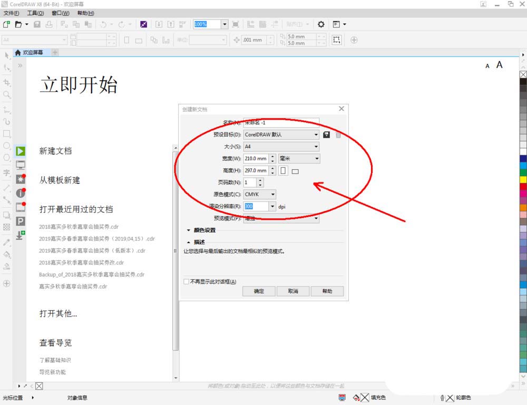This screenshot has height=405, width=527.
Task: Confirm the dialog with OK button
Action: coord(259,291)
